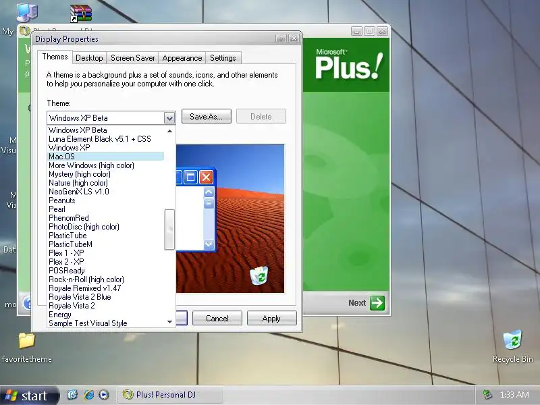The image size is (540, 405).
Task: Open the My Computer desktop icon
Action: [x=26, y=12]
